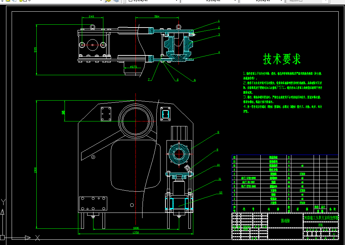This screenshot has width=345, height=245.
Task: Select the 技术要求 heading text
Action: click(x=282, y=59)
